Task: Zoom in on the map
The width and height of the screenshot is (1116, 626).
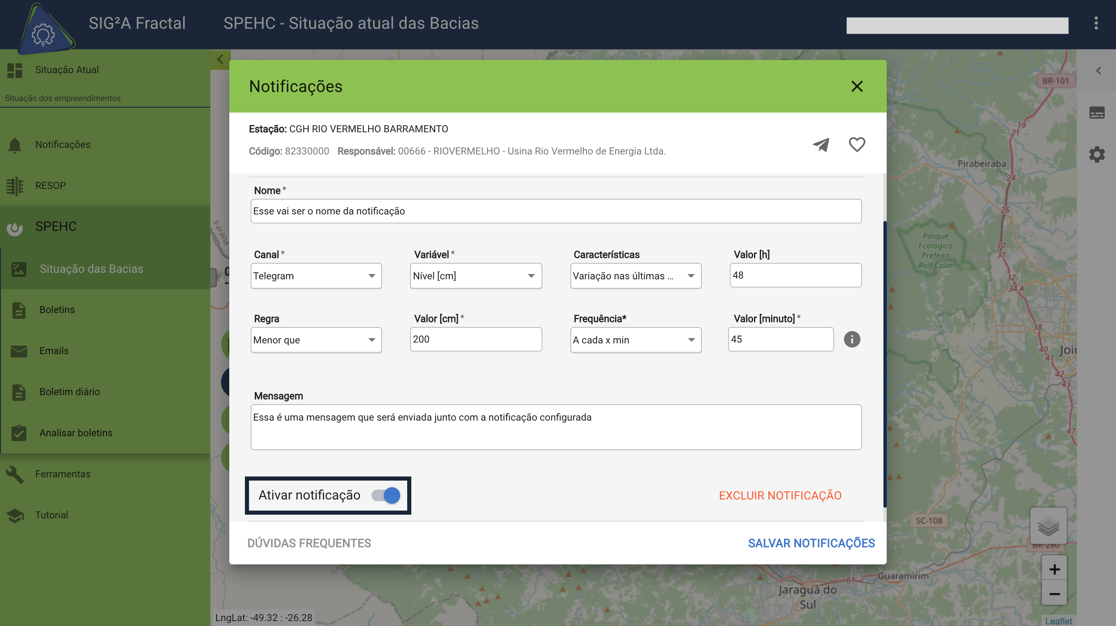Action: (x=1054, y=569)
